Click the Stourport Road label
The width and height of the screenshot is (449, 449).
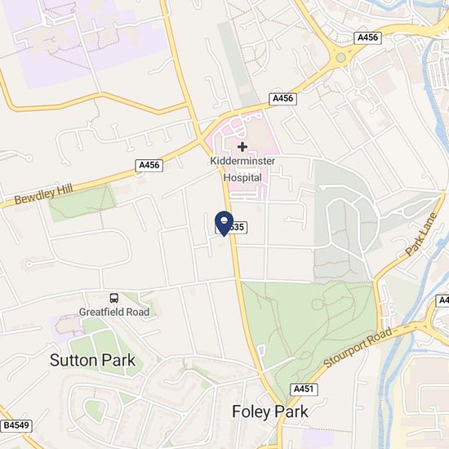pyautogui.click(x=358, y=347)
